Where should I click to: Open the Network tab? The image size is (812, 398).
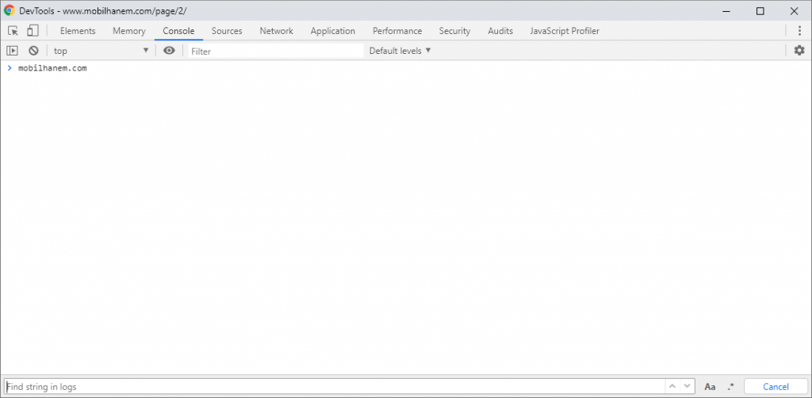pos(277,31)
